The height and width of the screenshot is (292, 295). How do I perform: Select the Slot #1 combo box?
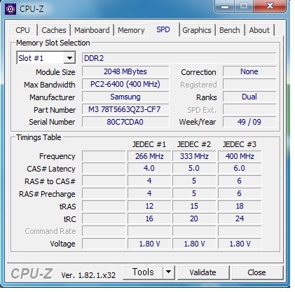46,58
